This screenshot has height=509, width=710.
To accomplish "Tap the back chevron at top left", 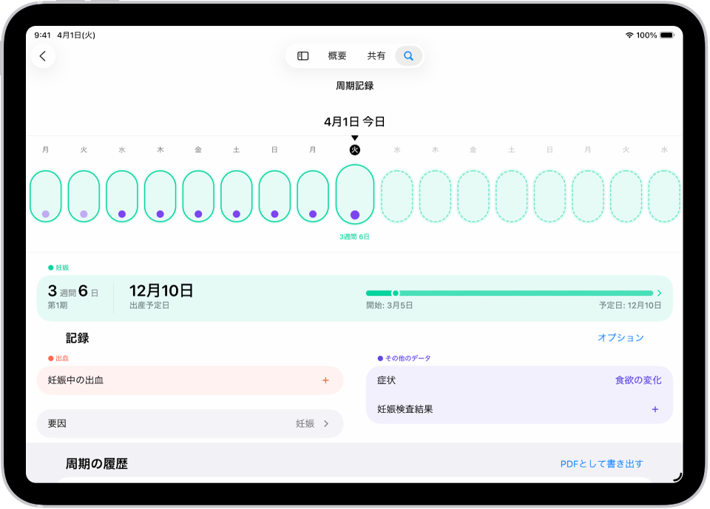I will (43, 56).
